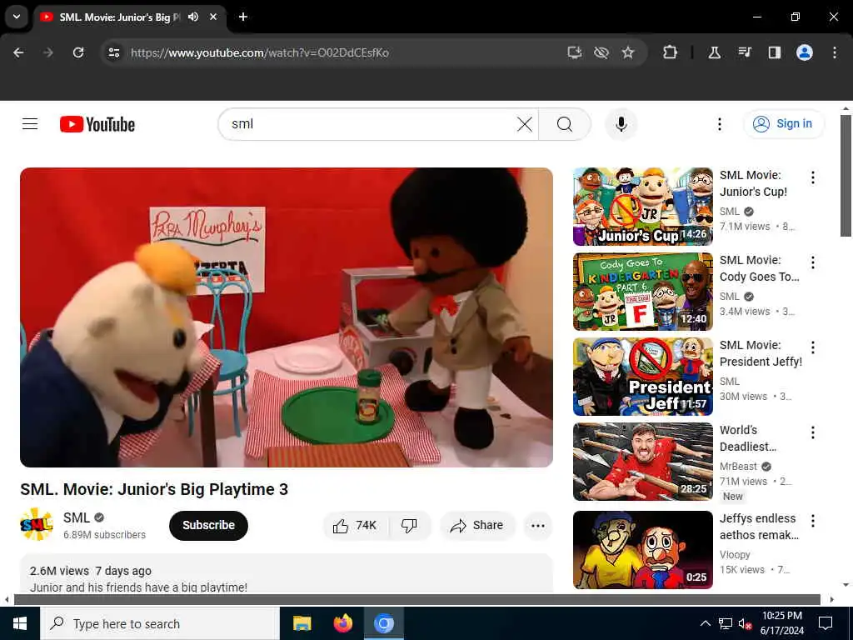Click the MrBeast channel name

point(738,467)
